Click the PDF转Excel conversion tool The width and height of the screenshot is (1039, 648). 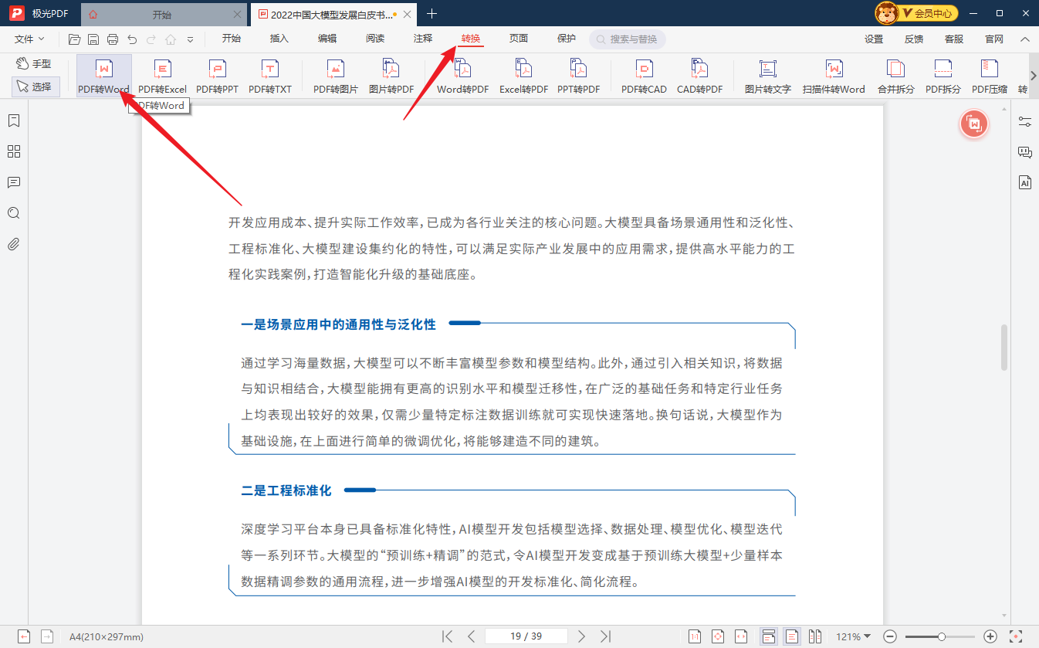coord(162,76)
